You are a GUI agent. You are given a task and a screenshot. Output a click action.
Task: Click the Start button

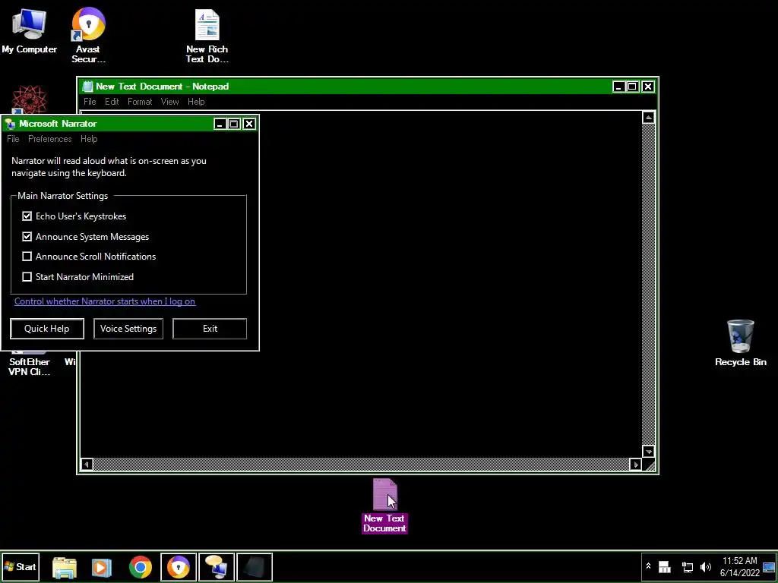21,566
